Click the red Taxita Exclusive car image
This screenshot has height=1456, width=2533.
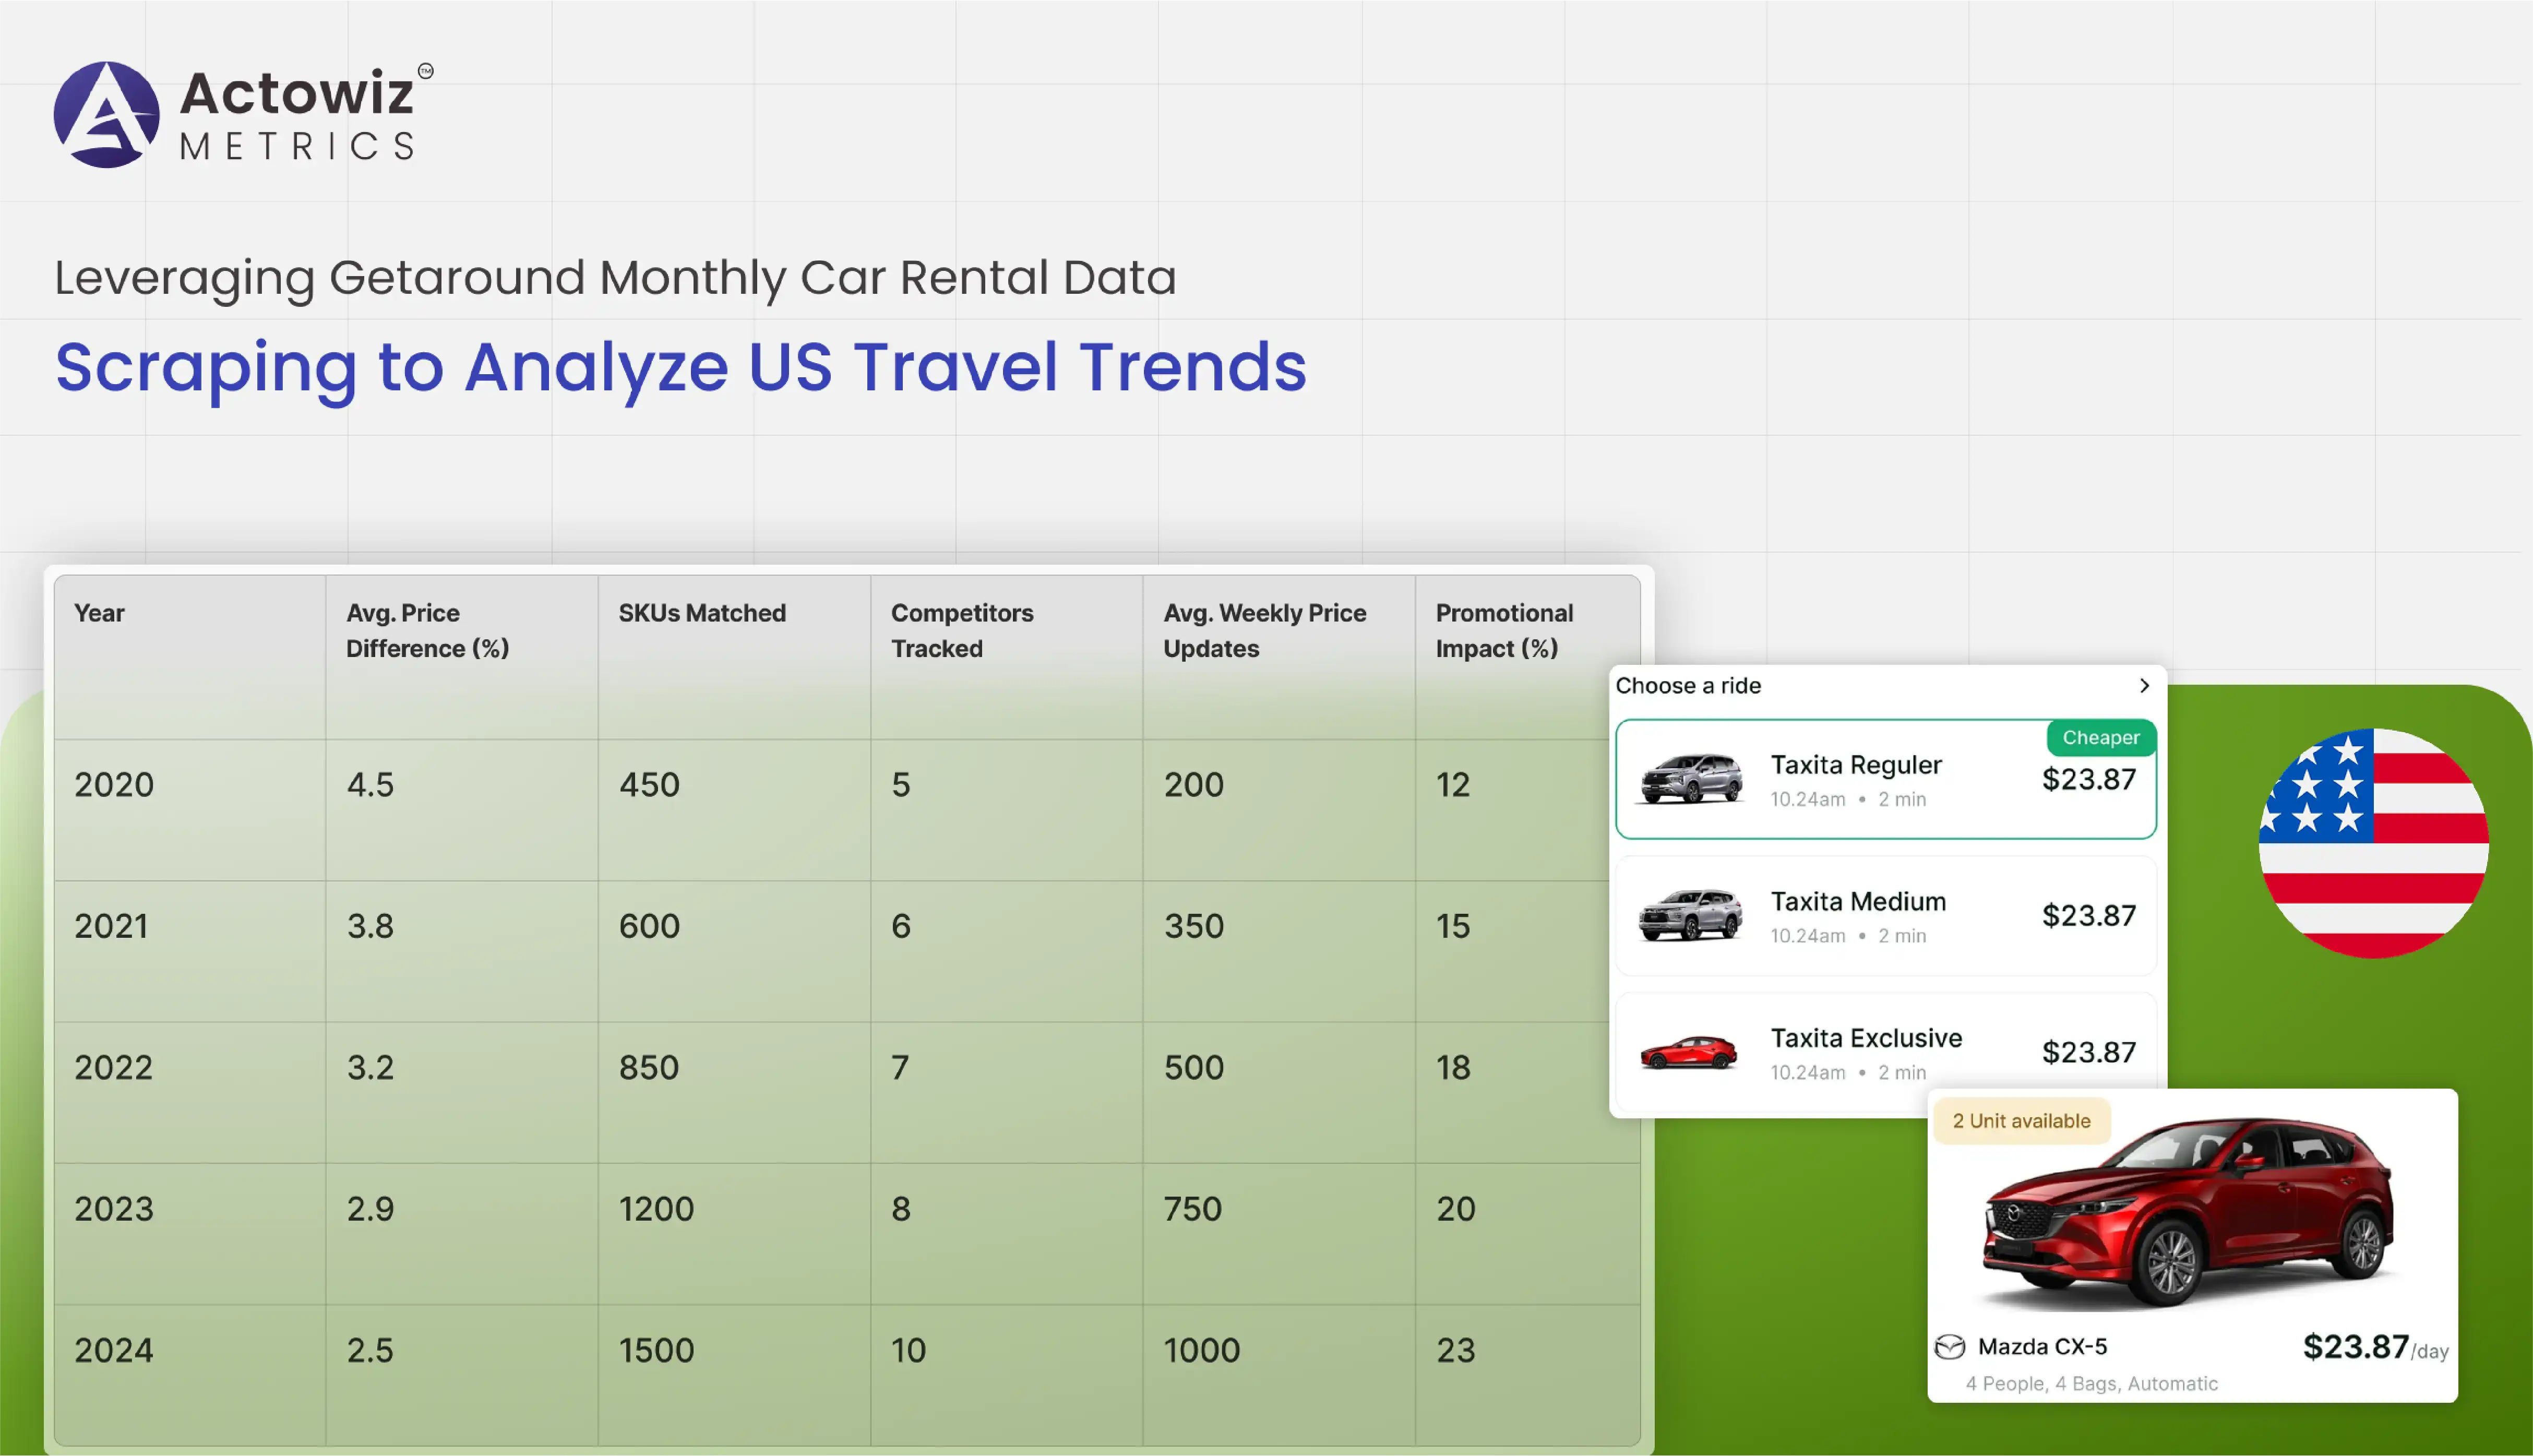pos(1689,1052)
